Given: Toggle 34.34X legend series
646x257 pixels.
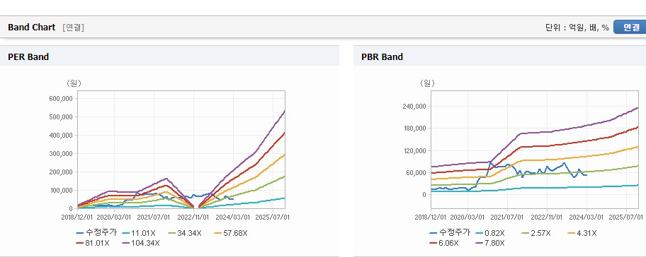Looking at the screenshot, I should tap(184, 233).
